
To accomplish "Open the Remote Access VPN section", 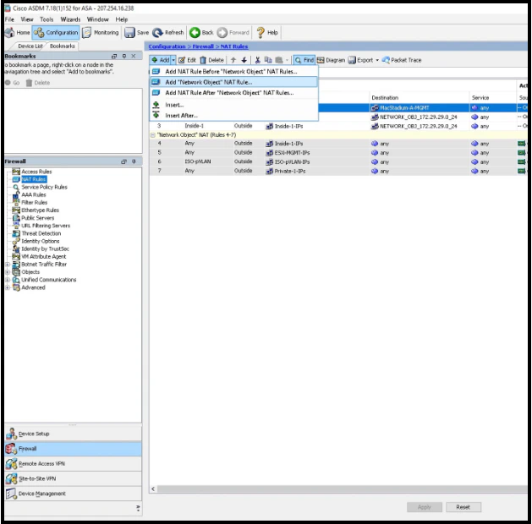I will [74, 464].
